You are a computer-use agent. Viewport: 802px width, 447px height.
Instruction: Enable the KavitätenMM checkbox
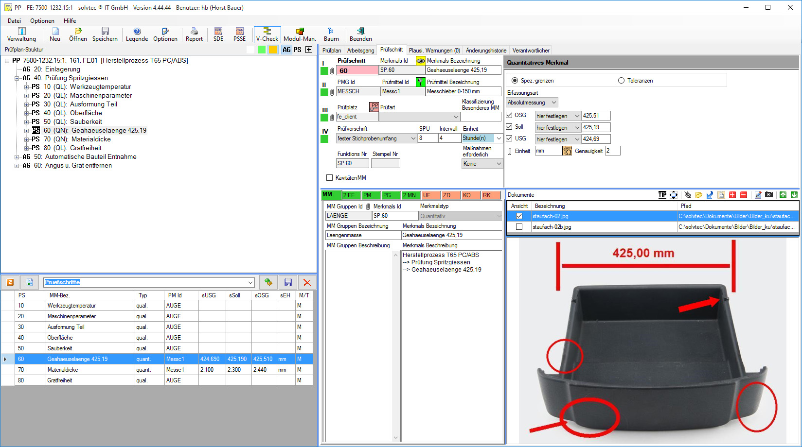pos(330,178)
